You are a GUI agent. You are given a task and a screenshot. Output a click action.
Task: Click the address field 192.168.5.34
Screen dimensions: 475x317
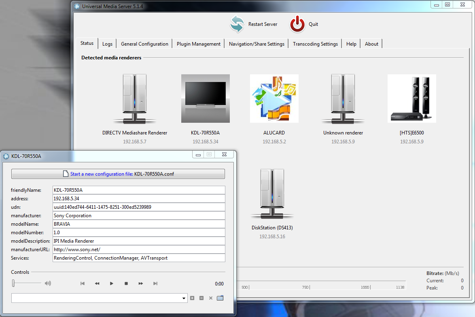(x=139, y=198)
